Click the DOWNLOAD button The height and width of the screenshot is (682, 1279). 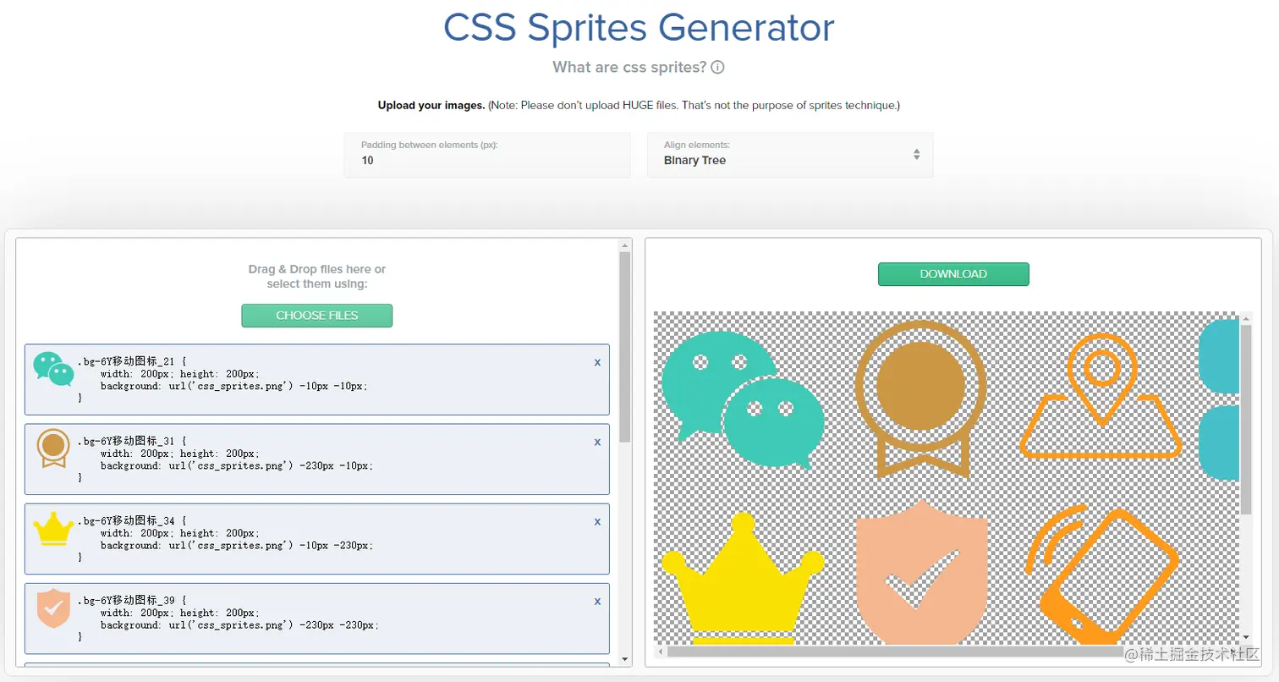(x=953, y=274)
